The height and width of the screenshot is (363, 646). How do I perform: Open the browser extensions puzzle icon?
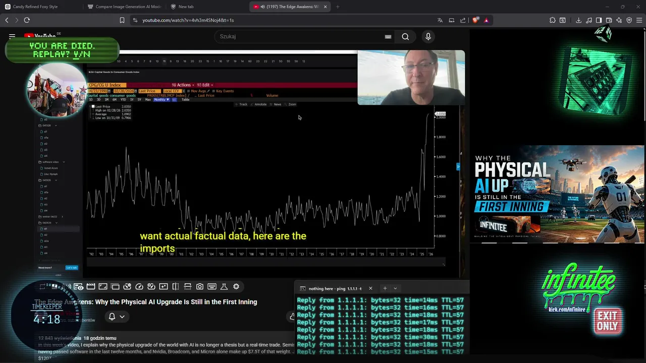click(553, 20)
